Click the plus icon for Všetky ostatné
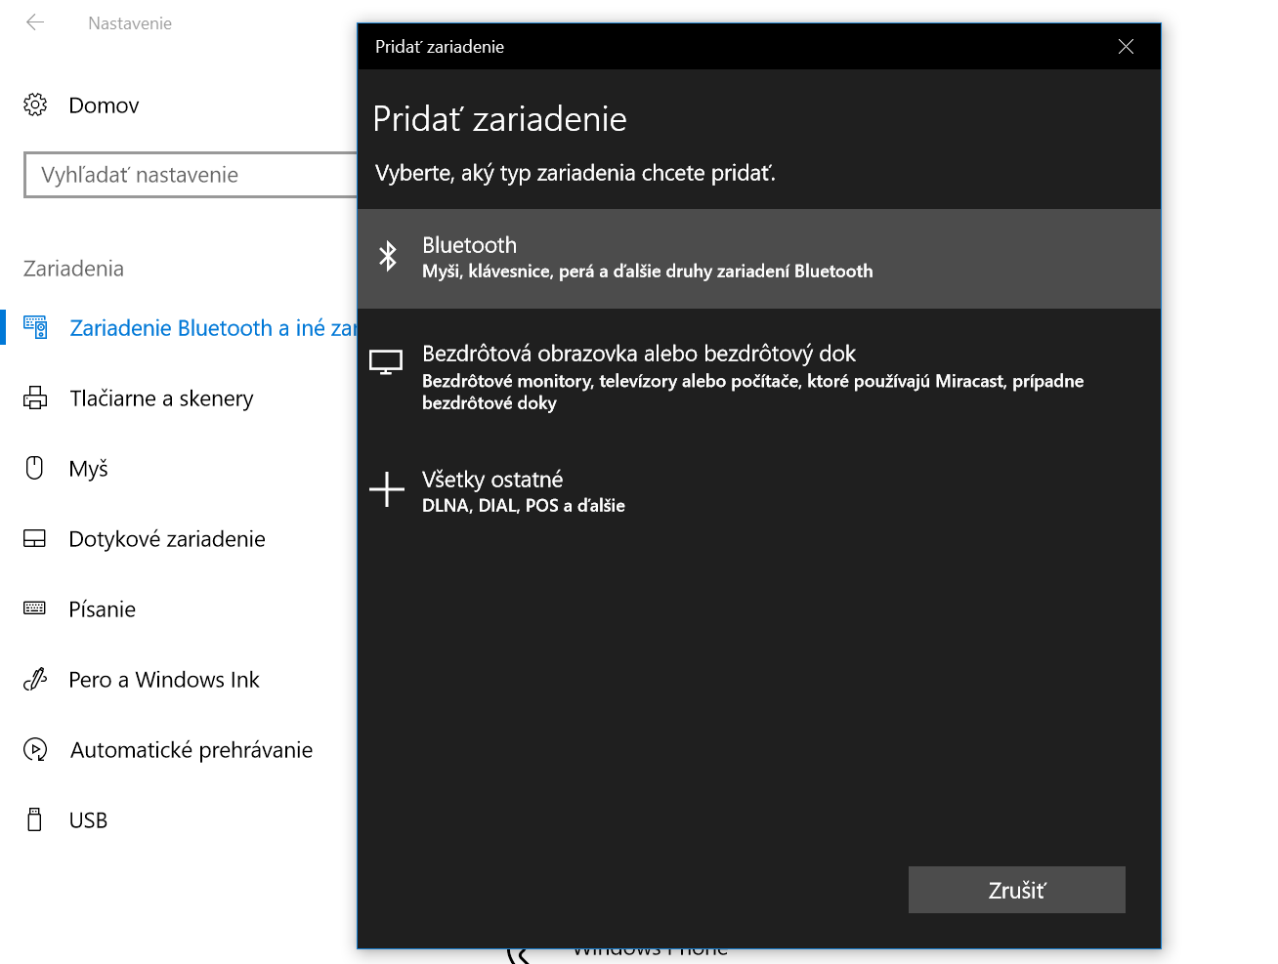 pyautogui.click(x=387, y=489)
